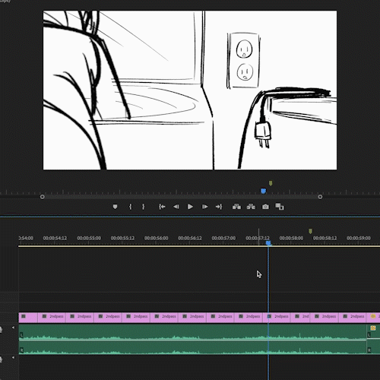
Task: Select the green marker on the timeline ruler
Action: pos(311,231)
